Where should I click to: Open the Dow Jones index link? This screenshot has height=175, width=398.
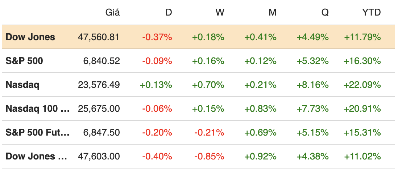pos(30,37)
